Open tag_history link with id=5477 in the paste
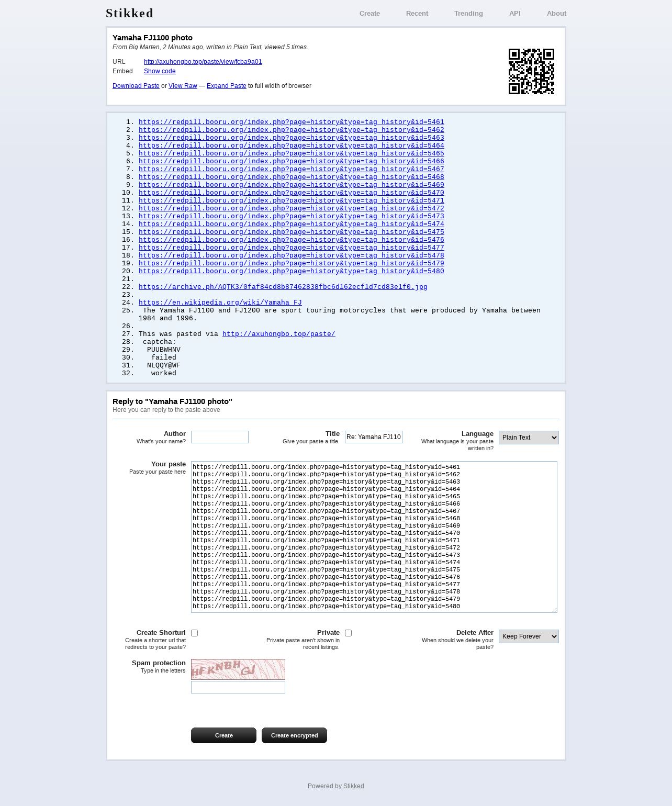Screen dimensions: 672x806 (292, 248)
